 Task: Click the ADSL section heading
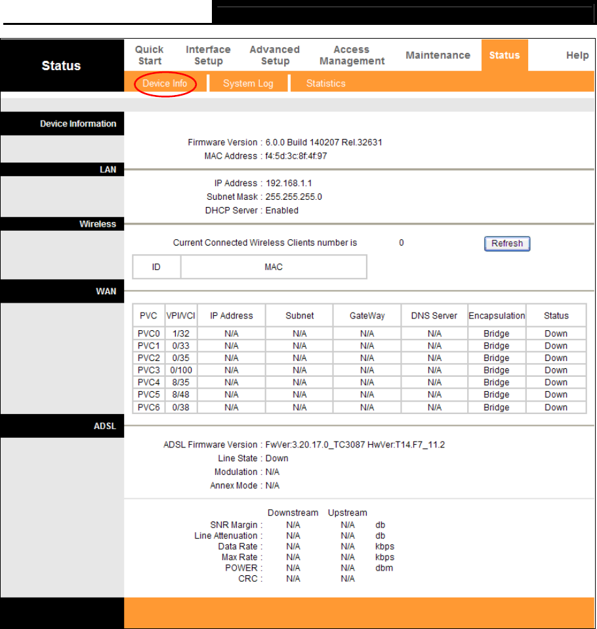(x=105, y=427)
